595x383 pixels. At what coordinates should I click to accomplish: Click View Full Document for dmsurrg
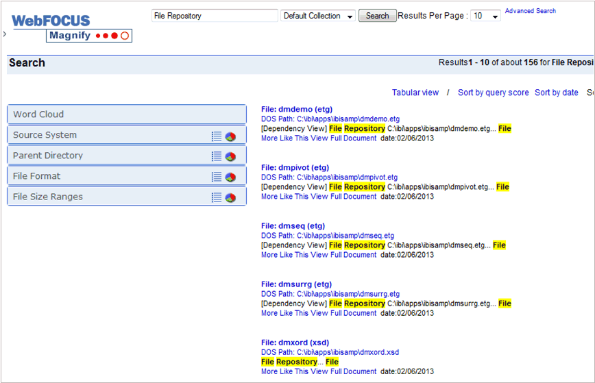point(343,313)
